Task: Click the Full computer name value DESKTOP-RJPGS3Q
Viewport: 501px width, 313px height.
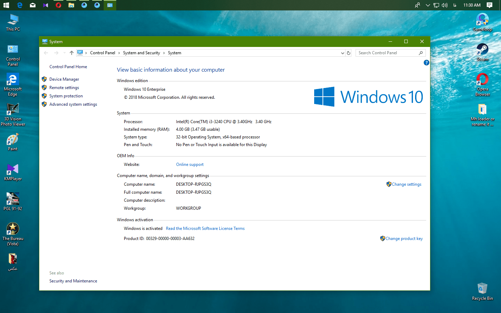Action: [x=193, y=192]
